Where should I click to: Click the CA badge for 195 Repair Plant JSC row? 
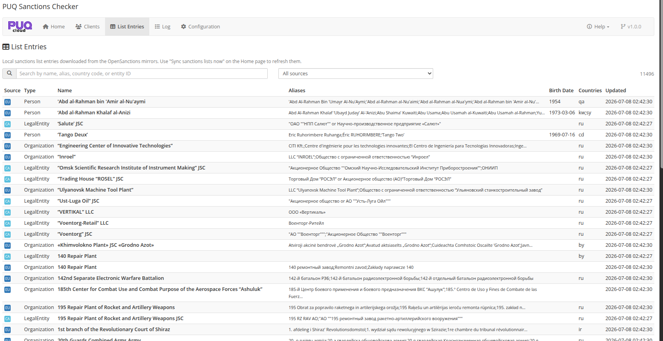8,319
